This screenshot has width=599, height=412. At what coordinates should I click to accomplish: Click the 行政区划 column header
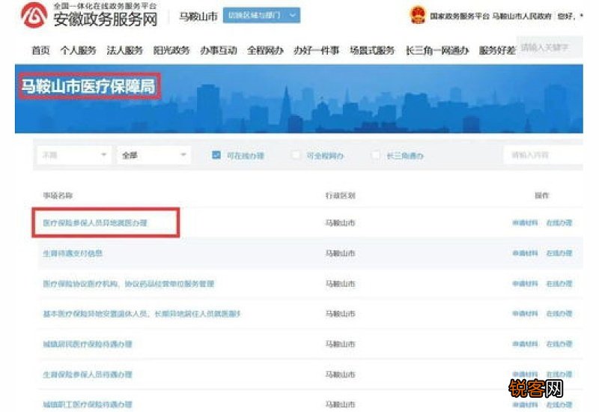[341, 196]
